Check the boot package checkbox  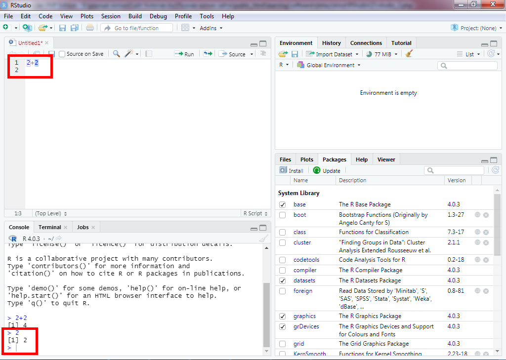[x=282, y=215]
